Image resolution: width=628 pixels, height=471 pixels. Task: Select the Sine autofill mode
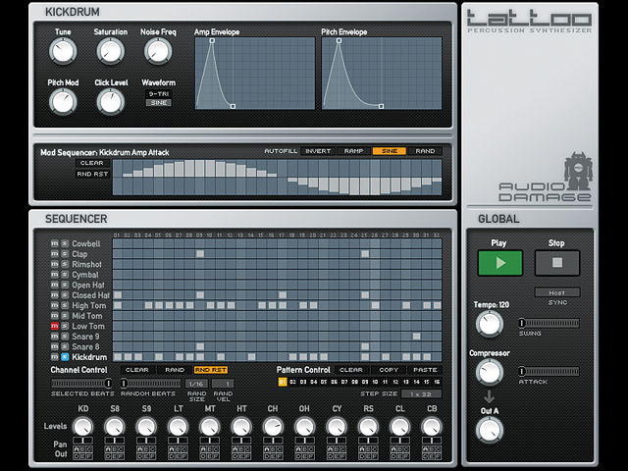click(x=390, y=151)
